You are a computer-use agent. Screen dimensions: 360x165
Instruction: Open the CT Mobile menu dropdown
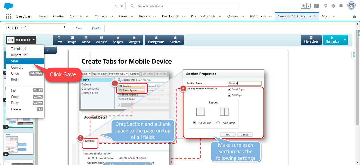(x=21, y=40)
